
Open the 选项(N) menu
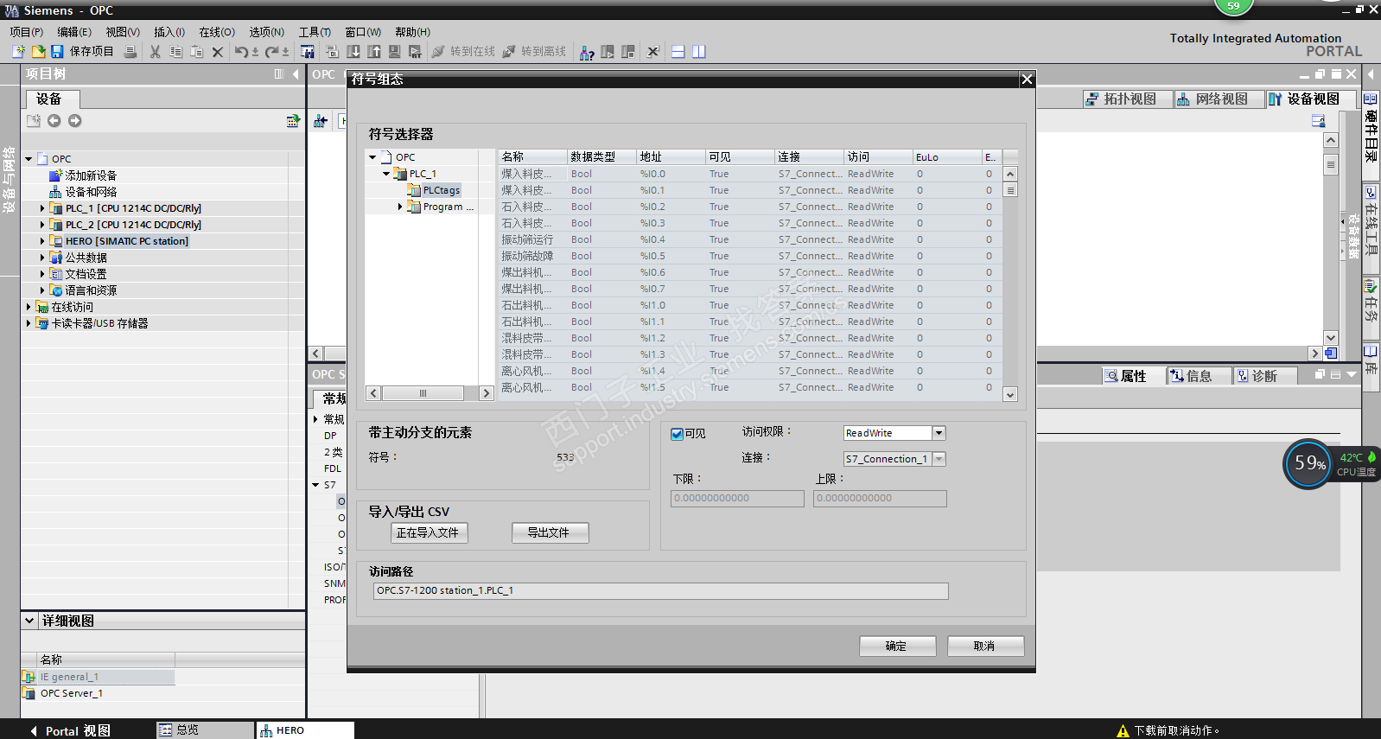(x=267, y=32)
